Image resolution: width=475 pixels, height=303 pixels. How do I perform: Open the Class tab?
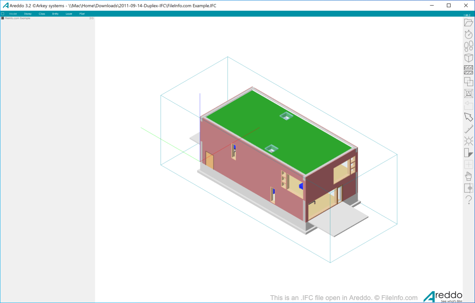click(42, 14)
